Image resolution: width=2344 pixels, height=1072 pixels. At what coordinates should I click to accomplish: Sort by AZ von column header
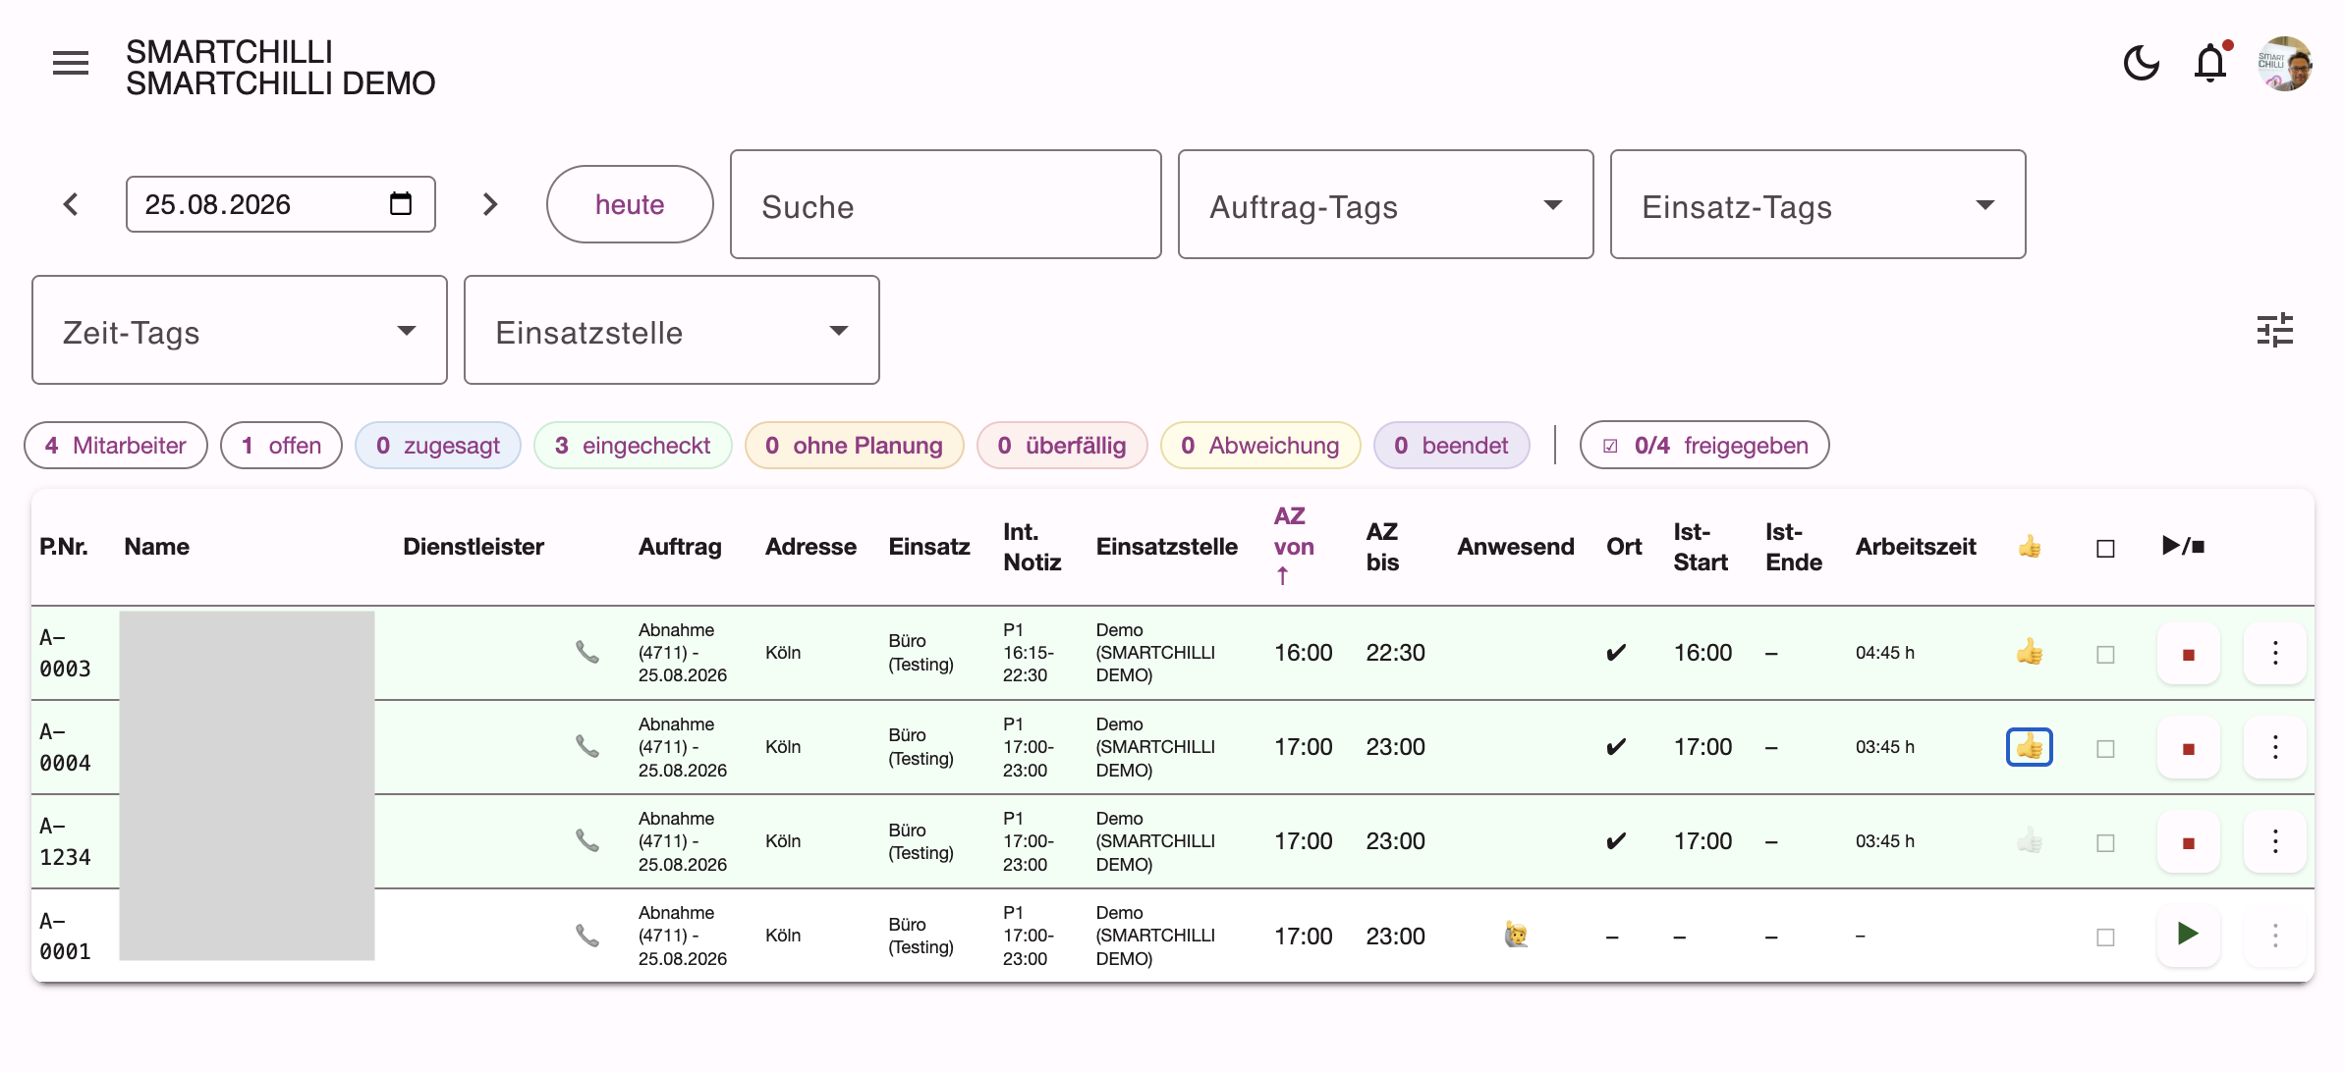click(1294, 546)
